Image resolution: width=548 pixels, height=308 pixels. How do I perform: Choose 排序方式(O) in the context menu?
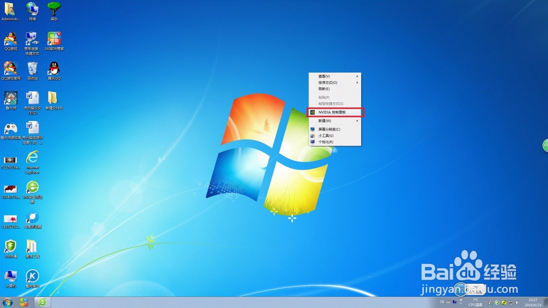(x=335, y=83)
